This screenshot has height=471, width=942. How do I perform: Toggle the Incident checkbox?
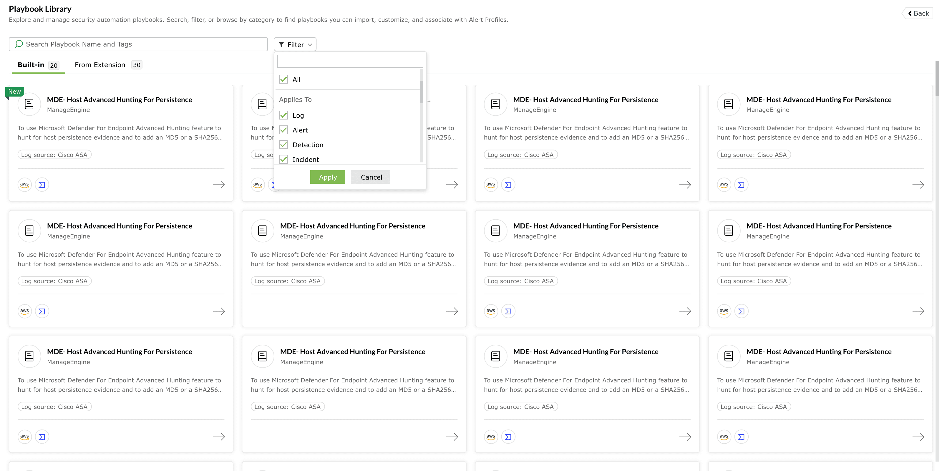(x=283, y=159)
